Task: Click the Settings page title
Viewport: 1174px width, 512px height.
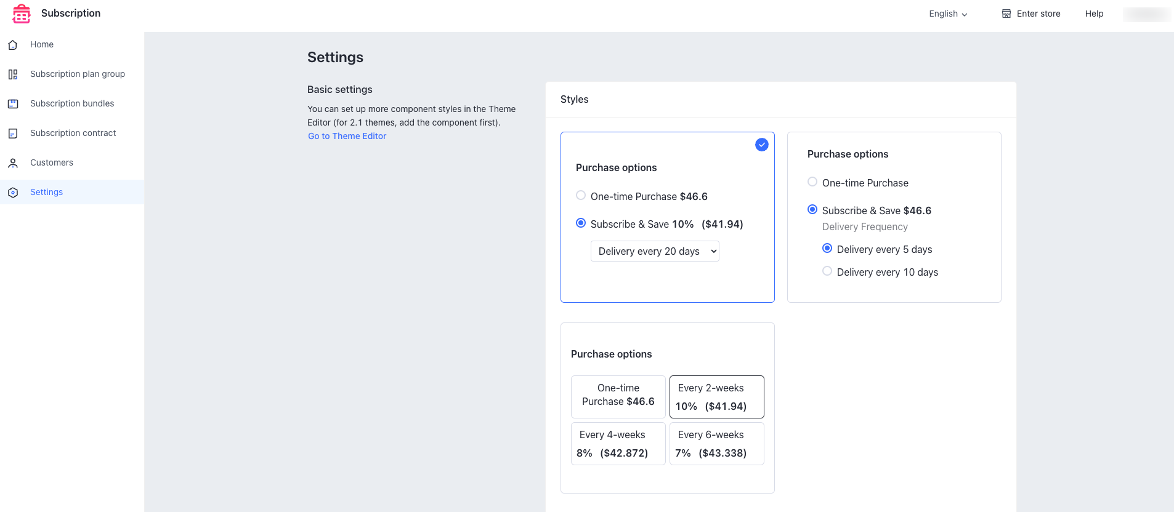Action: click(335, 57)
